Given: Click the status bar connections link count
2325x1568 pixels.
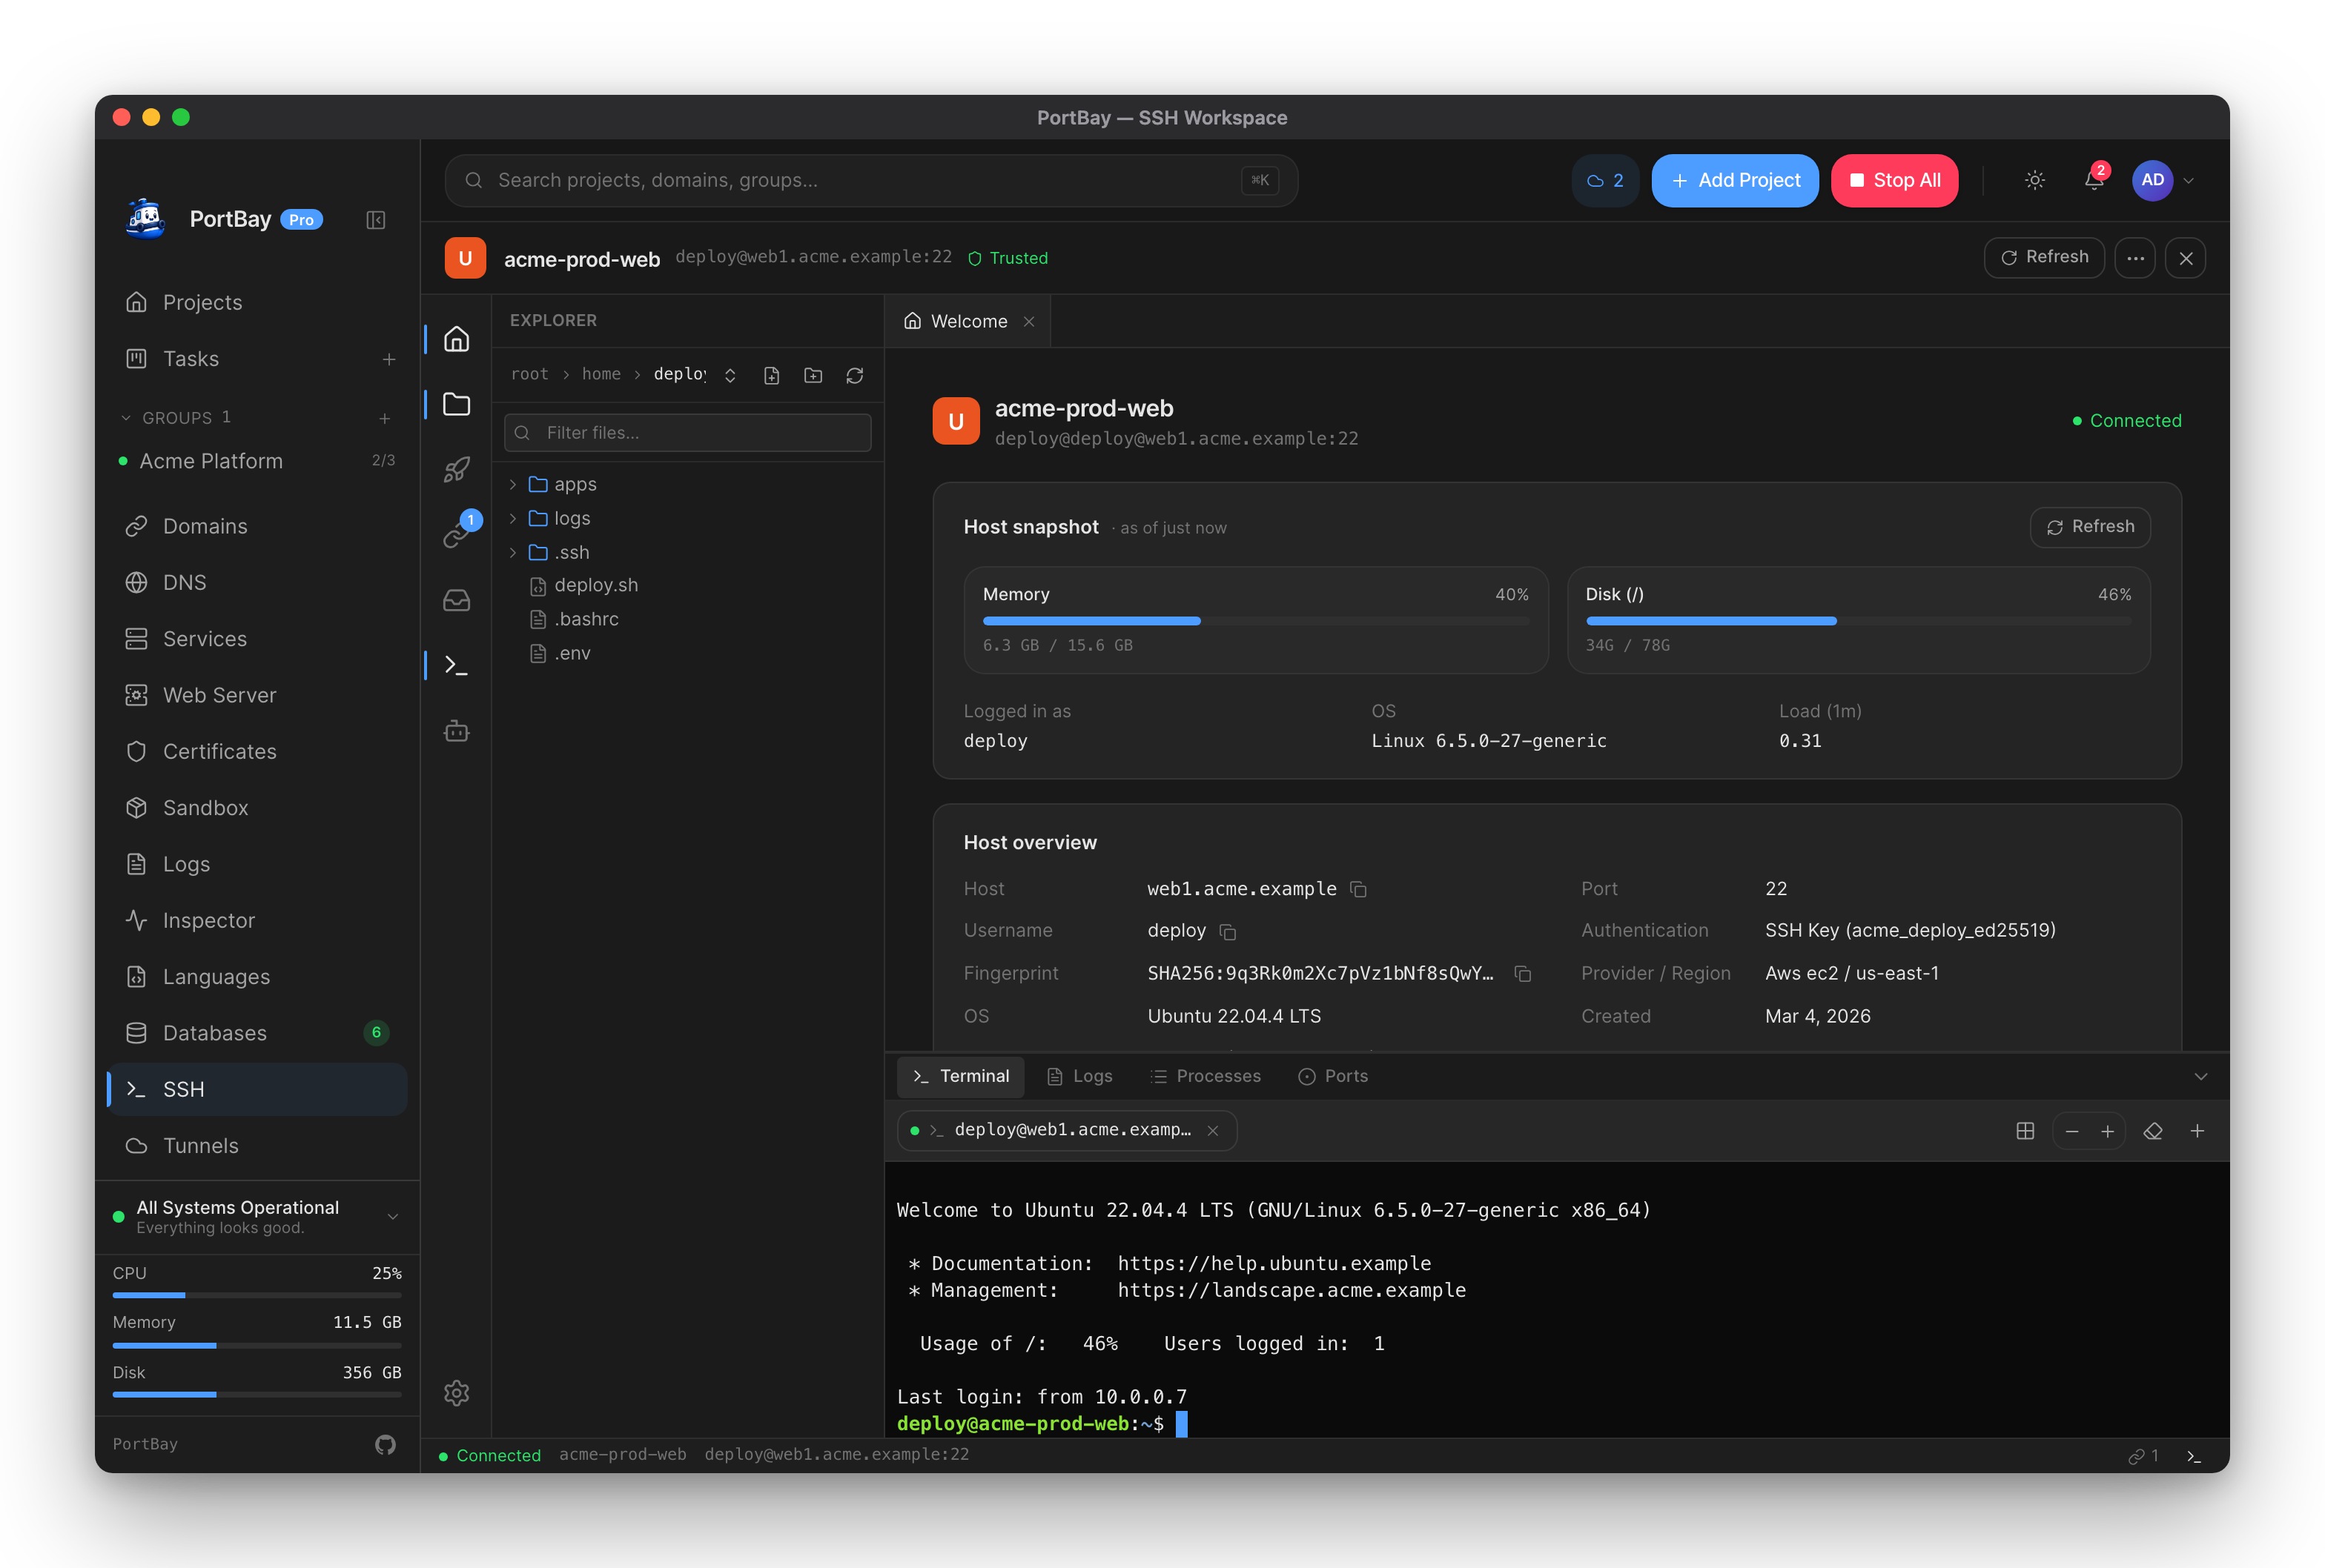Looking at the screenshot, I should point(2143,1456).
